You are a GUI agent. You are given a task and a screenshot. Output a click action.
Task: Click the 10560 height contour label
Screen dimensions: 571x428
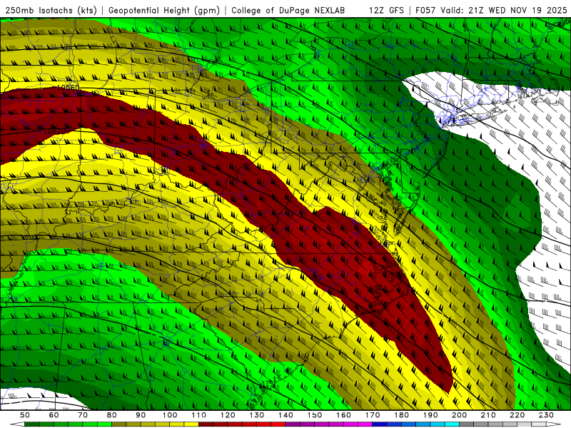tap(68, 87)
